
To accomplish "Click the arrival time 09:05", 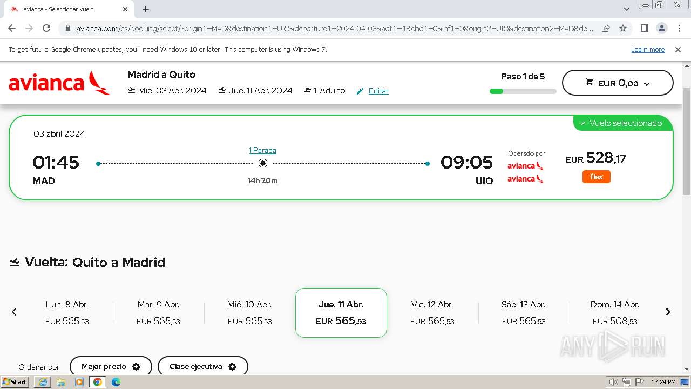I will [x=466, y=162].
